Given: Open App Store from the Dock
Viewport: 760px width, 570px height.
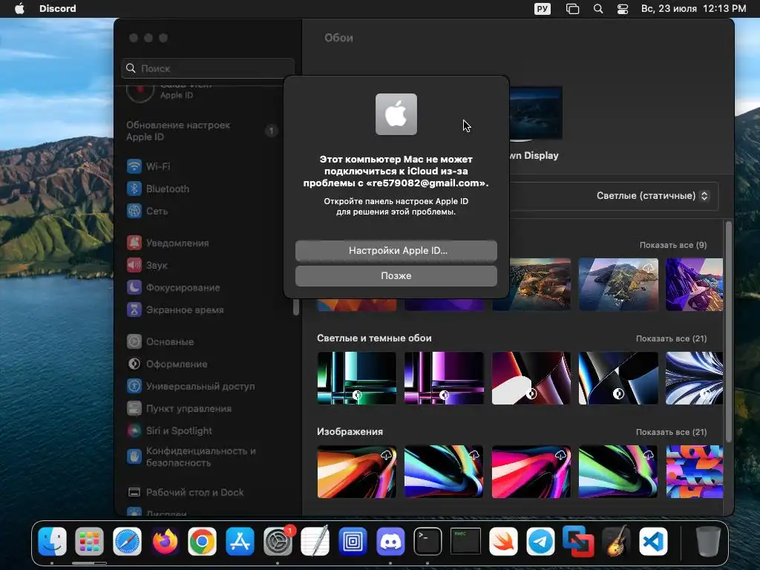Looking at the screenshot, I should pyautogui.click(x=240, y=541).
